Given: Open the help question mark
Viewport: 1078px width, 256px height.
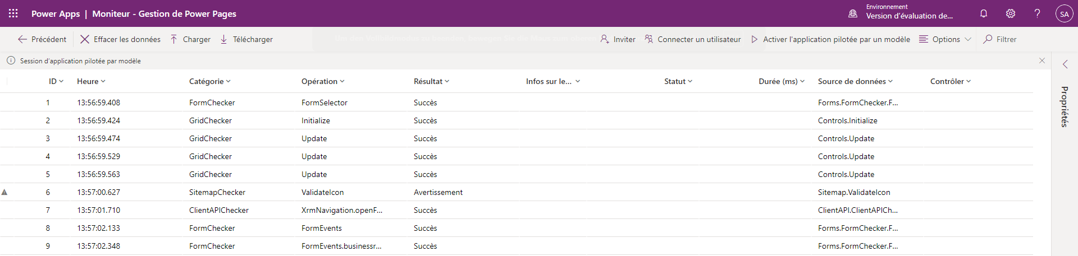Looking at the screenshot, I should [x=1037, y=13].
